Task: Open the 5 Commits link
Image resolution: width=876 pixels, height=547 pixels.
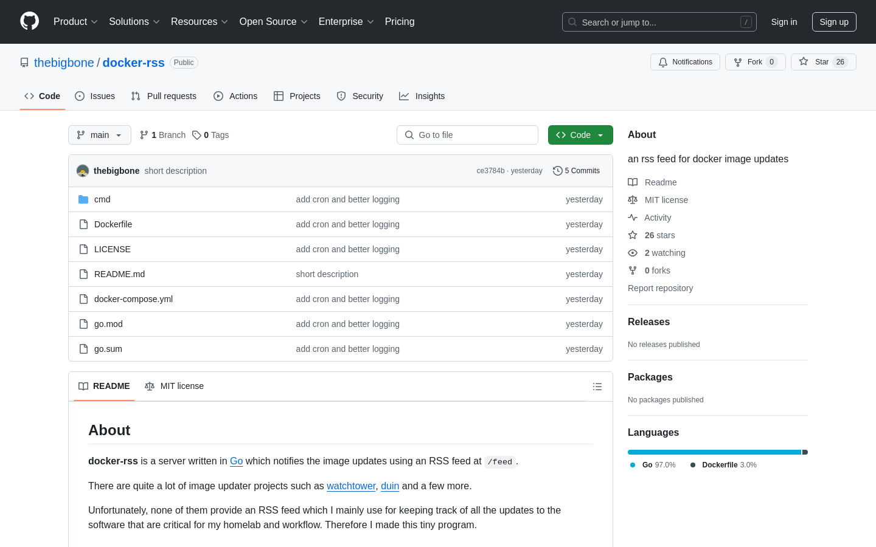Action: pos(576,171)
